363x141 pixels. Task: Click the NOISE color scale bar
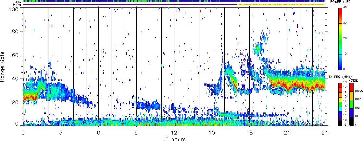[x=351, y=104]
